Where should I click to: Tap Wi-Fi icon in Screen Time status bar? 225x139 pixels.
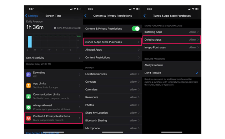pos(75,9)
